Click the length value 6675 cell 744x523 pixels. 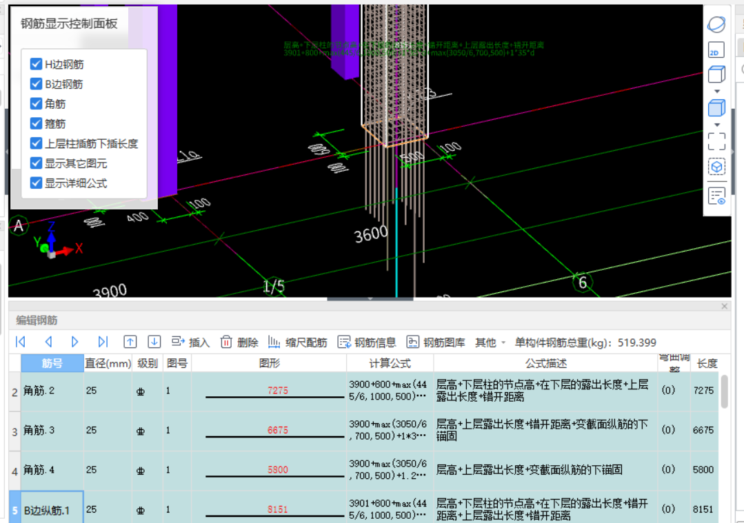(704, 430)
